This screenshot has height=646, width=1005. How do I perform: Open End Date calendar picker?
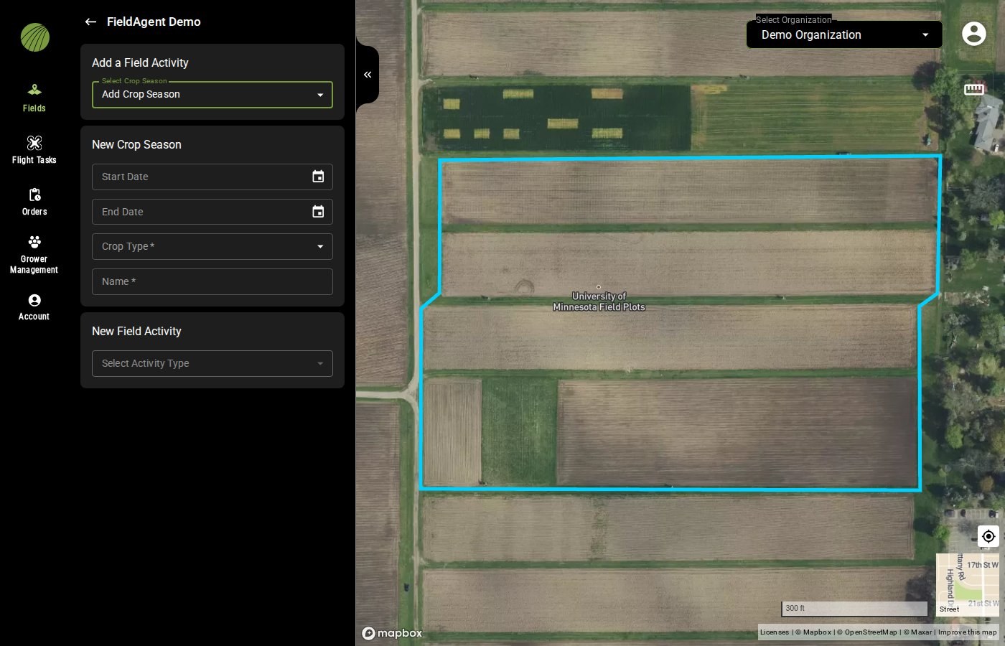coord(318,212)
